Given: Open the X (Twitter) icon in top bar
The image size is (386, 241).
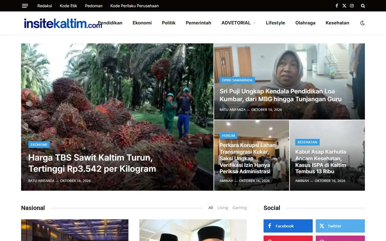Looking at the screenshot, I should coord(344,6).
